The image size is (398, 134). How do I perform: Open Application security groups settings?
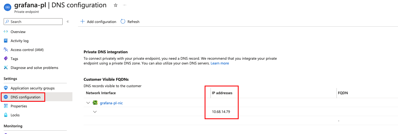click(33, 88)
